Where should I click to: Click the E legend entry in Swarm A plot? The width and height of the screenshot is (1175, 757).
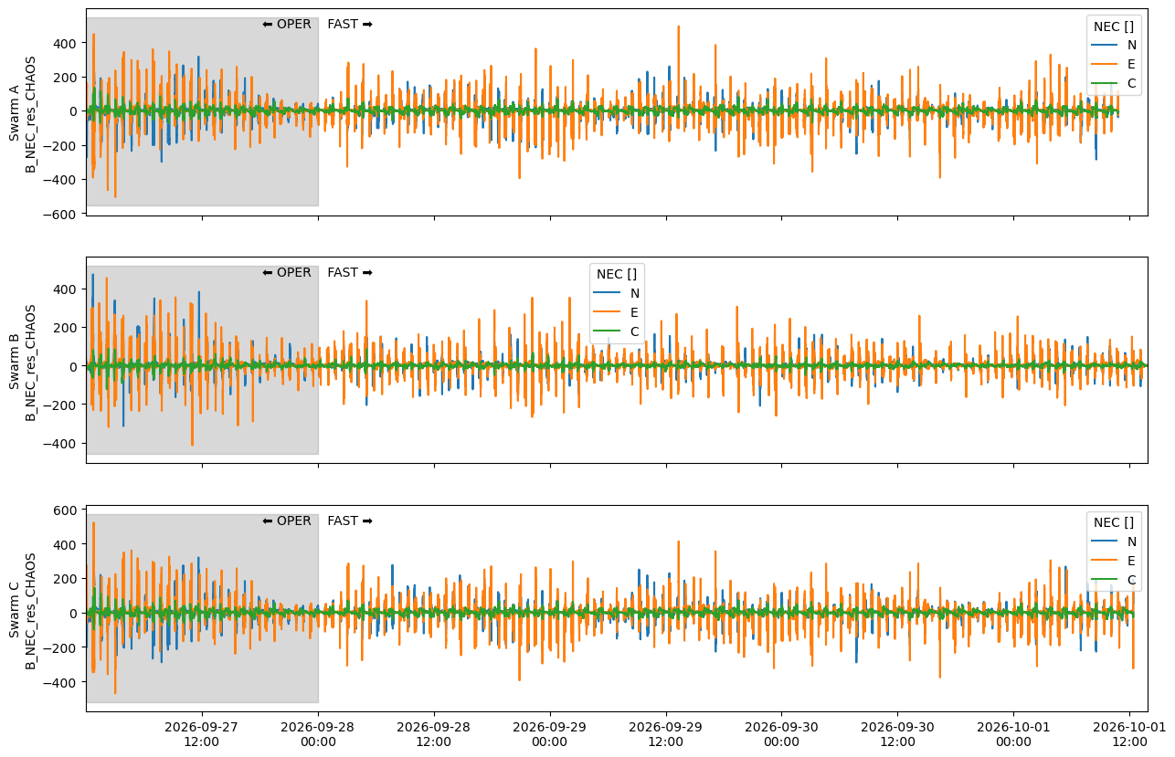[x=1115, y=64]
